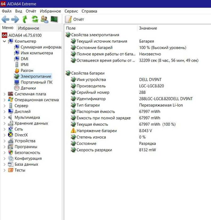
Task: Click the value 8.043 V
Action: click(145, 131)
